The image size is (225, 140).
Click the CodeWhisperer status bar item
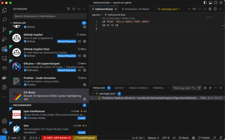[85, 138]
